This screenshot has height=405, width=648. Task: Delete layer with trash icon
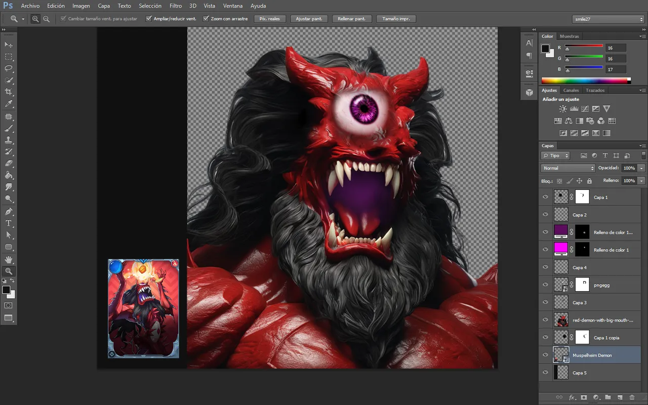632,397
